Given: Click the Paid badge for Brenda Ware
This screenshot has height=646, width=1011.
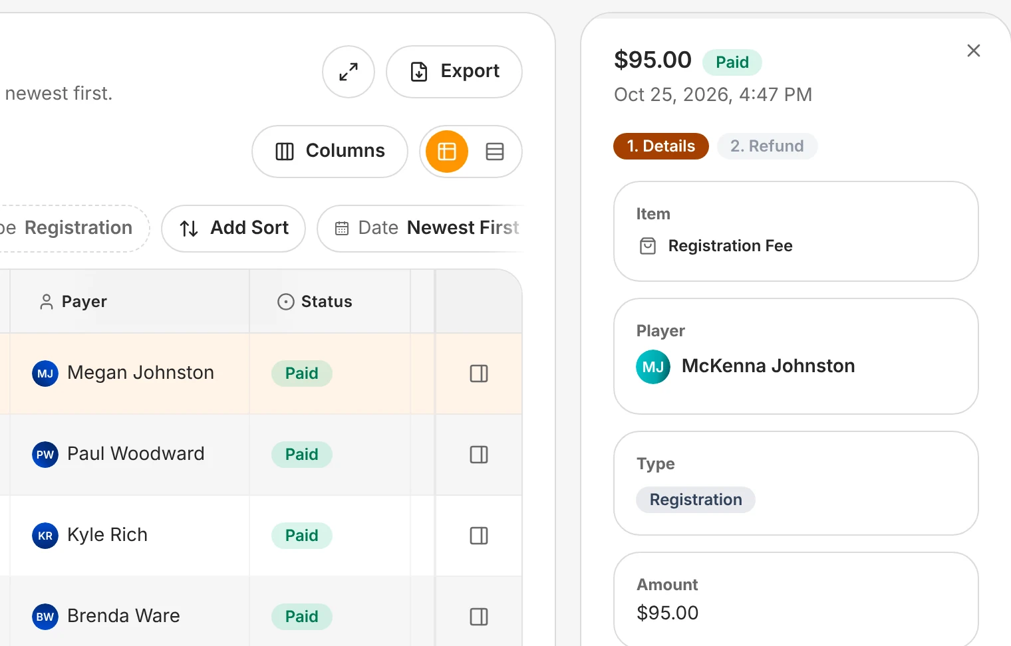Looking at the screenshot, I should click(x=302, y=617).
